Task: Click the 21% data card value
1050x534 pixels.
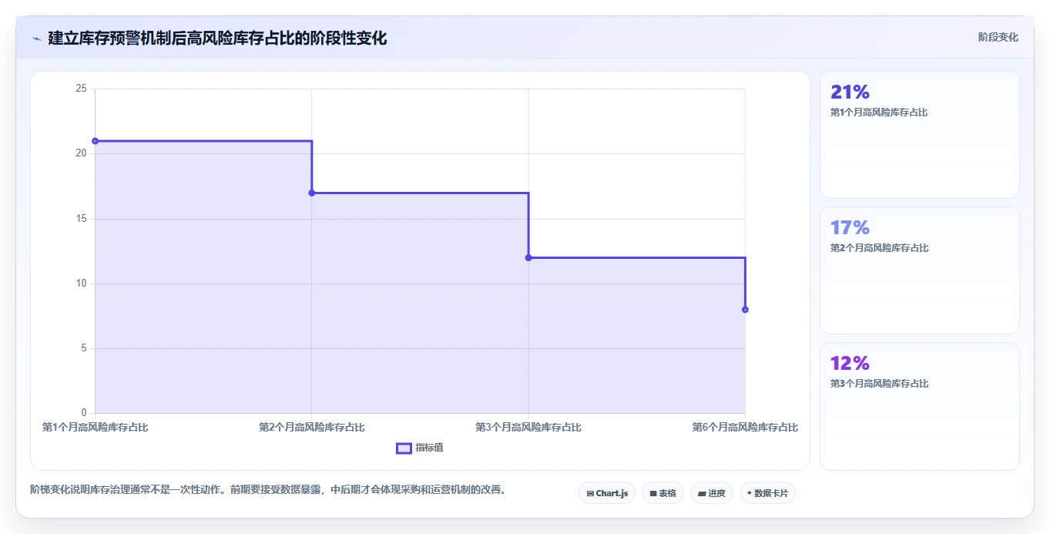Action: click(x=850, y=92)
